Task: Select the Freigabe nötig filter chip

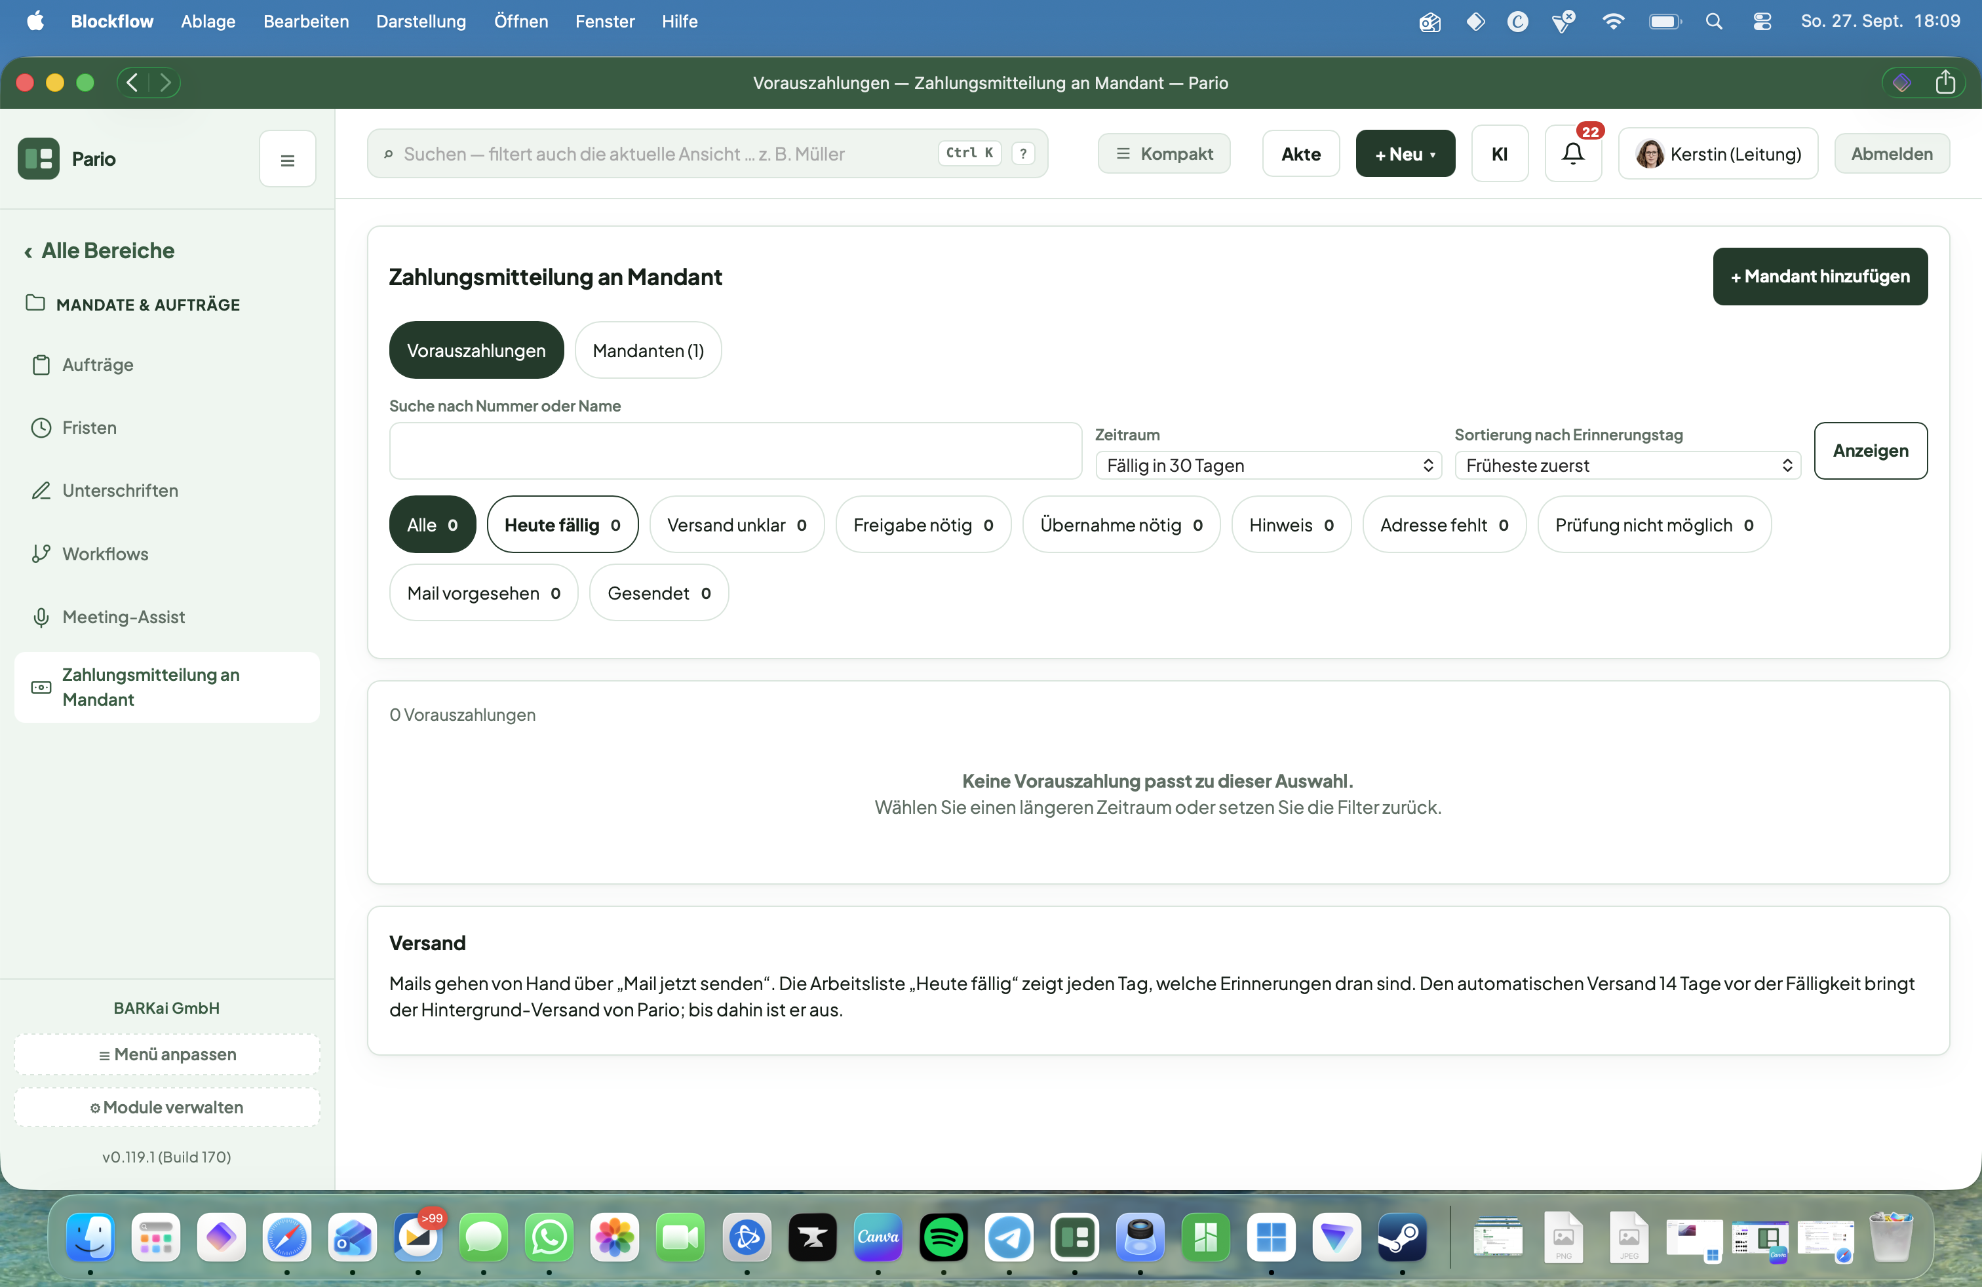Action: point(923,526)
